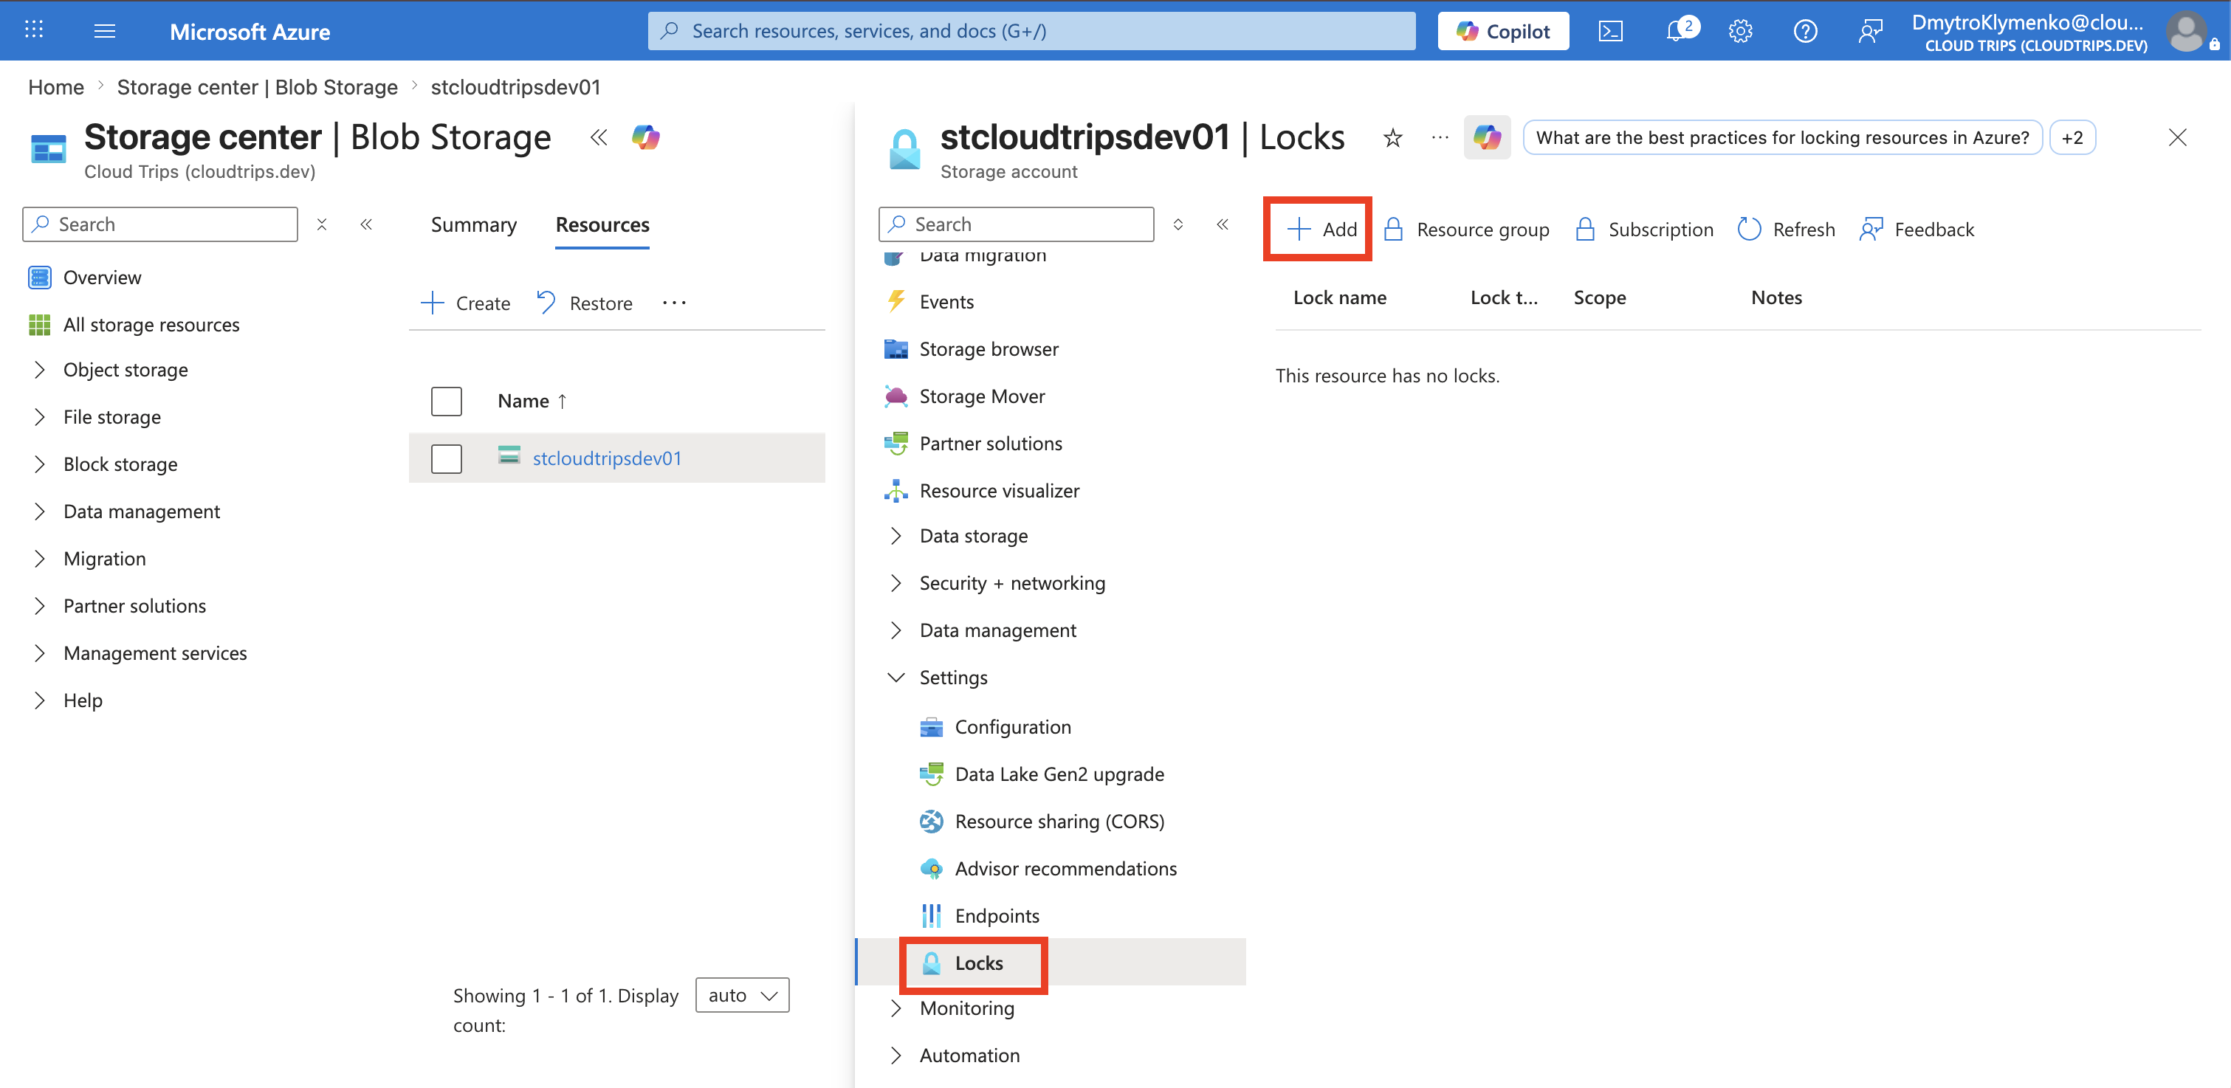The height and width of the screenshot is (1088, 2231).
Task: Expand Object storage section
Action: coord(125,370)
